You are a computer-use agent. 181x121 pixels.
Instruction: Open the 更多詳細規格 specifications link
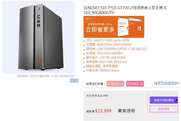167,83
